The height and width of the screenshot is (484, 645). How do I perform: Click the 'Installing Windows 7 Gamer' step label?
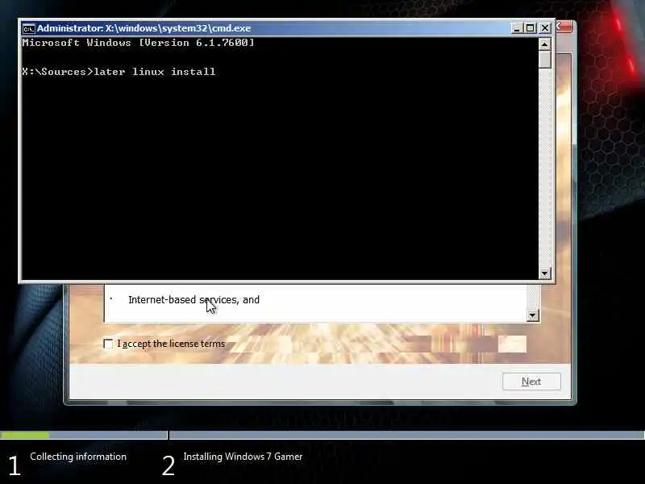pos(243,457)
